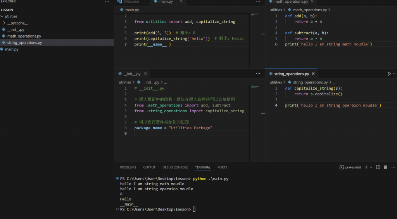397x219 pixels.
Task: Close the main.py tab
Action: tap(181, 2)
